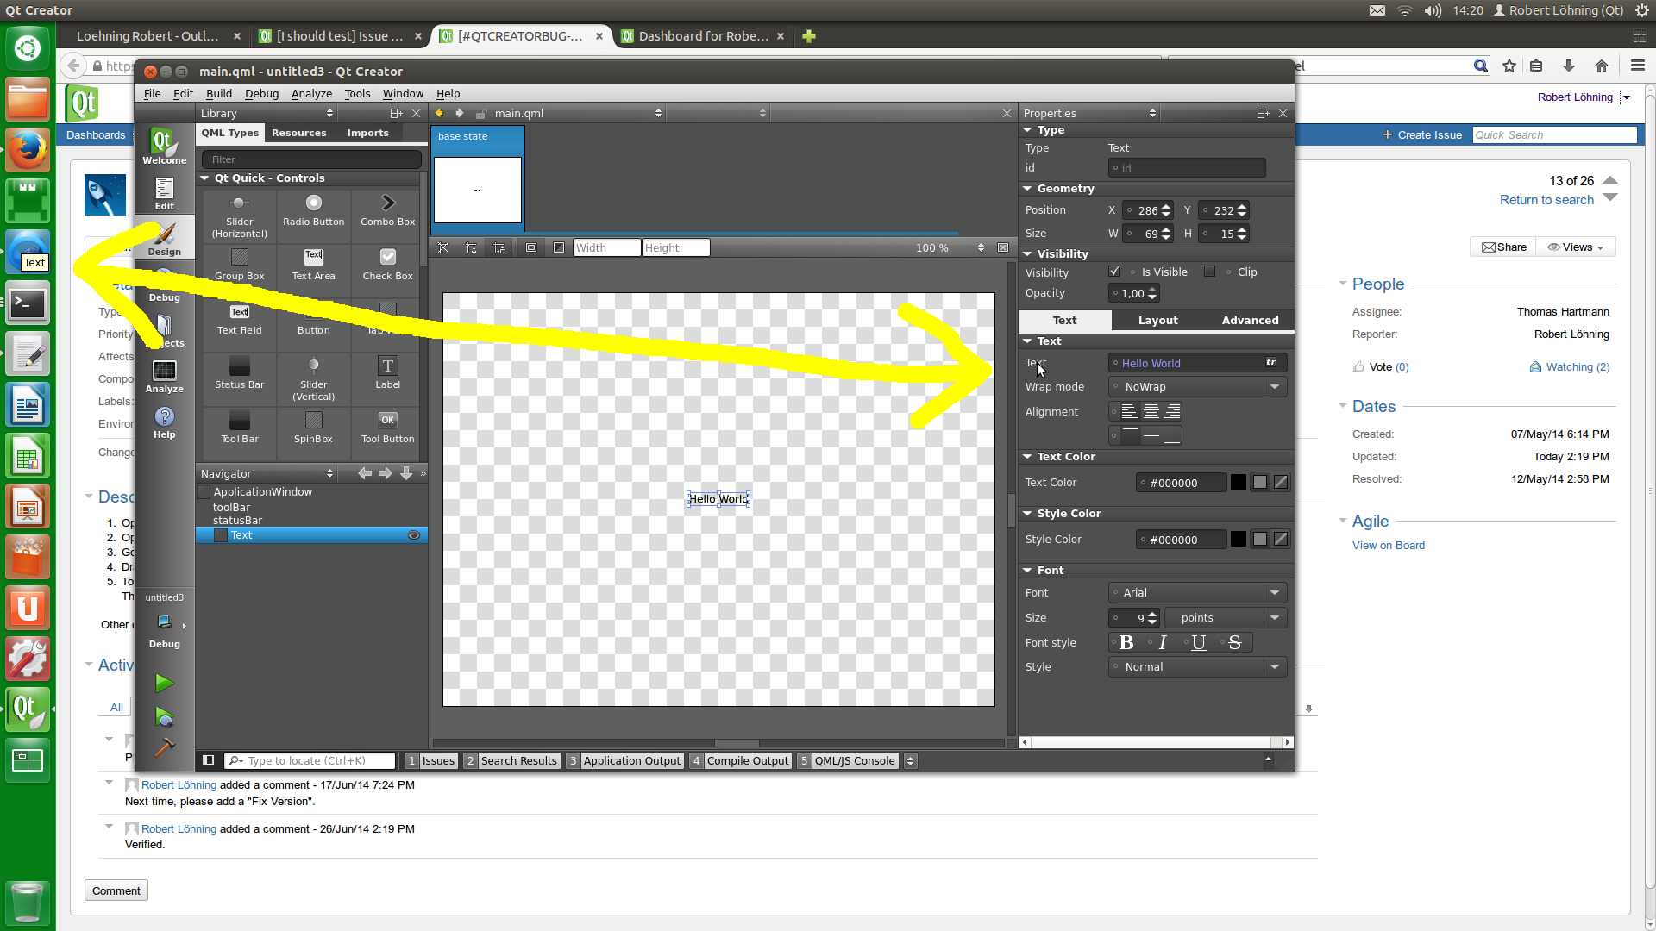Click the Build hammer icon
1656x931 pixels.
(x=164, y=747)
